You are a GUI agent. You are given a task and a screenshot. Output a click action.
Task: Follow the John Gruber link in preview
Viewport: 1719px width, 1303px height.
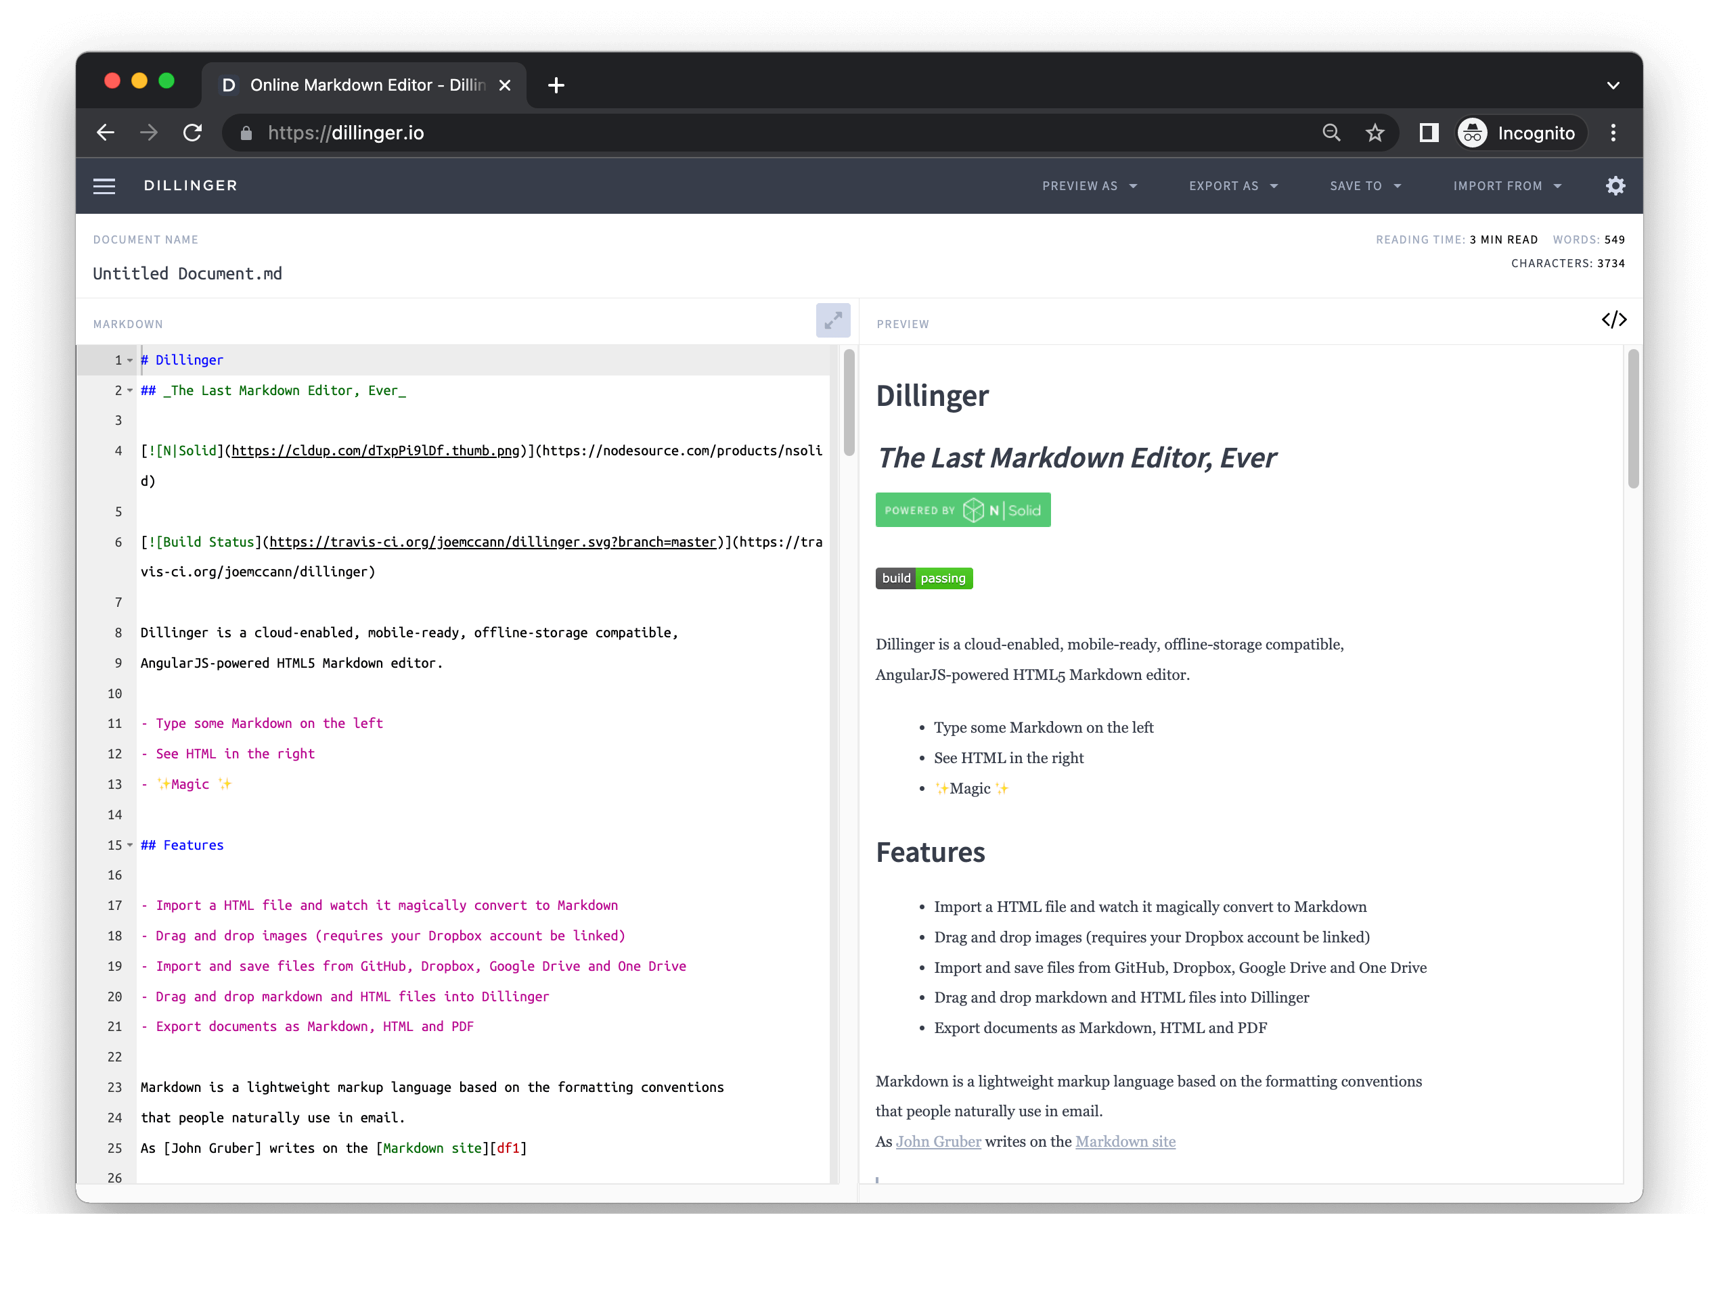click(x=938, y=1141)
